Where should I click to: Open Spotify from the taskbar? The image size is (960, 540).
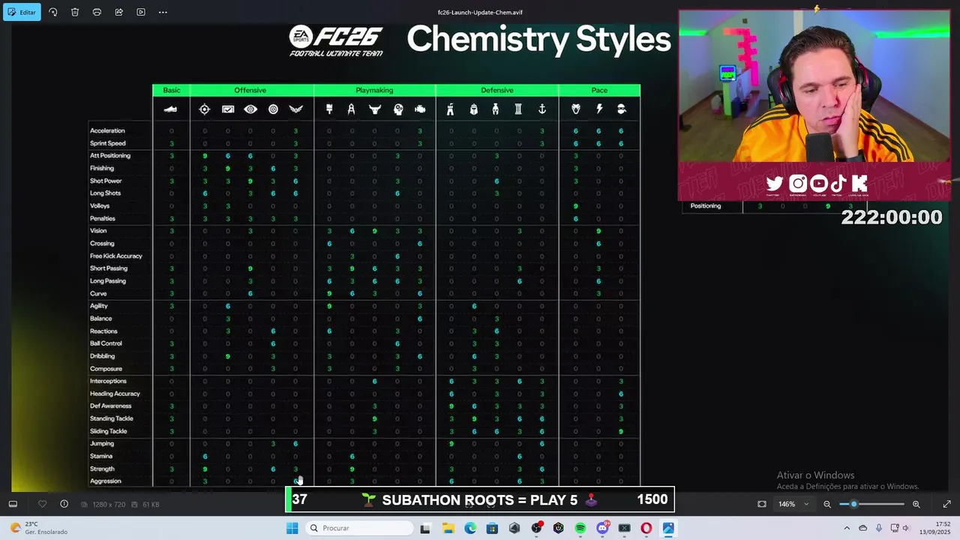[580, 528]
